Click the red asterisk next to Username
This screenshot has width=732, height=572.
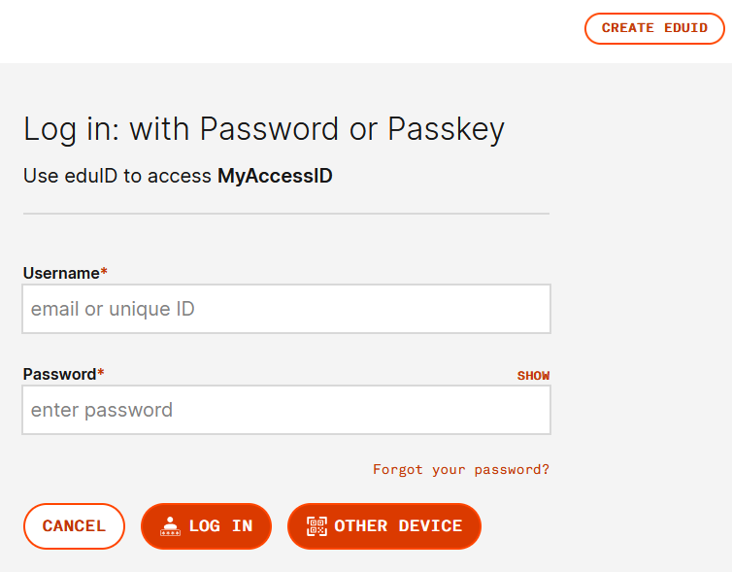(x=104, y=271)
